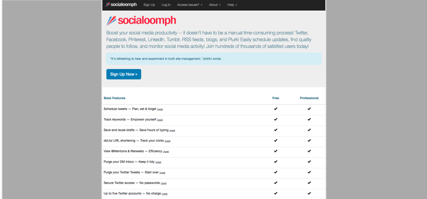Screen dimensions: 427x199
Task: Click Professional checkmark for dld.bz URL shortening
Action: (x=309, y=141)
